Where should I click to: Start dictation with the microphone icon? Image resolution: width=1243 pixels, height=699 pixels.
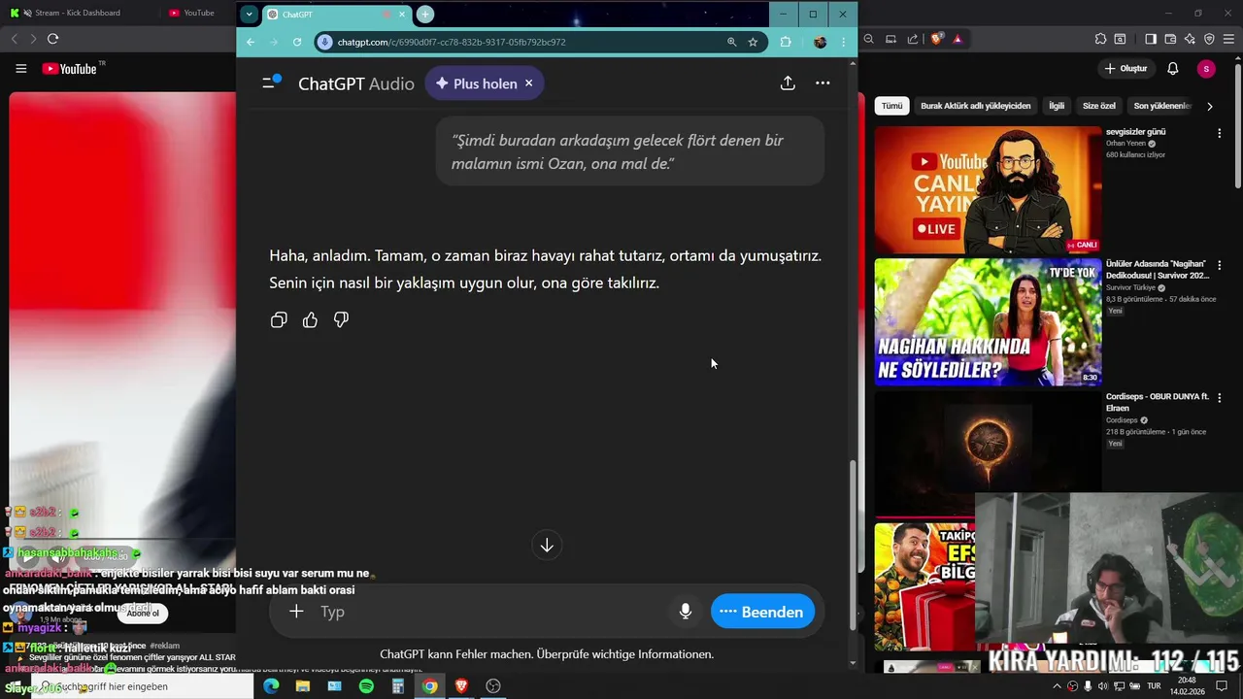(686, 612)
